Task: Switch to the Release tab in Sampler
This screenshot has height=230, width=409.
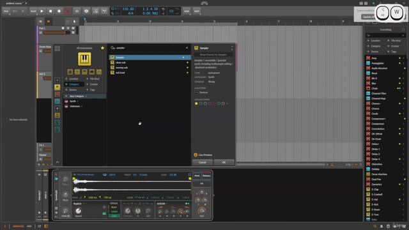Action: 206,176
